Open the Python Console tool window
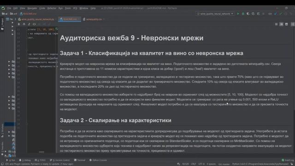The width and height of the screenshot is (295, 166). coord(98,160)
